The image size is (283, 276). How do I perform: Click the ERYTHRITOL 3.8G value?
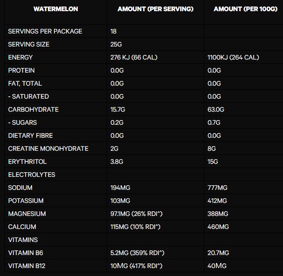(117, 162)
